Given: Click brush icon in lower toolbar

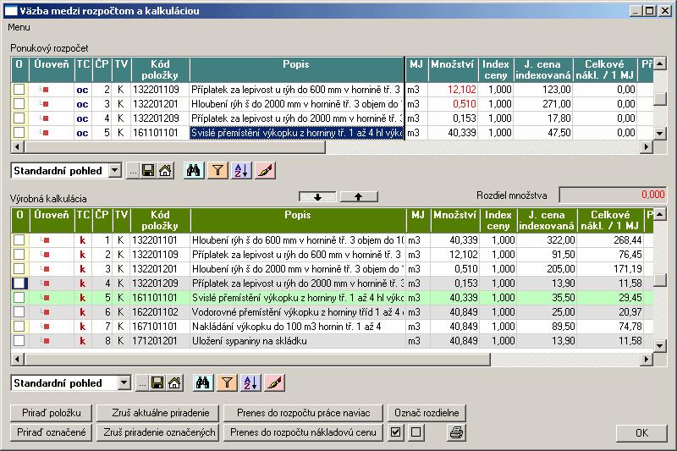Looking at the screenshot, I should [275, 382].
